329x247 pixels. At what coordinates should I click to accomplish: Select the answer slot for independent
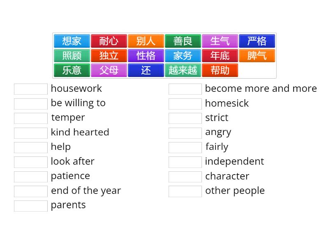[x=185, y=162]
